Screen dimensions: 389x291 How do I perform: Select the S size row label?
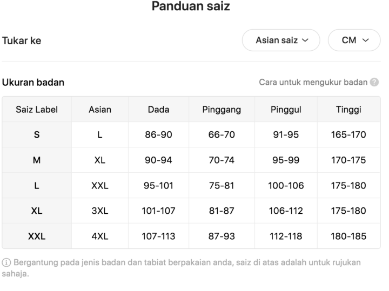(37, 134)
